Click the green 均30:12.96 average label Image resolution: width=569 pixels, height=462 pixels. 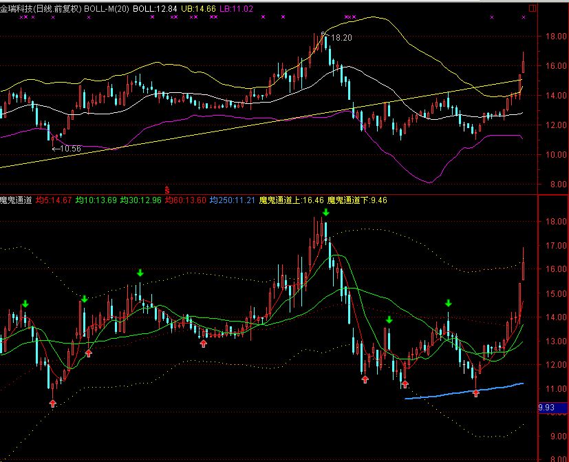[141, 200]
